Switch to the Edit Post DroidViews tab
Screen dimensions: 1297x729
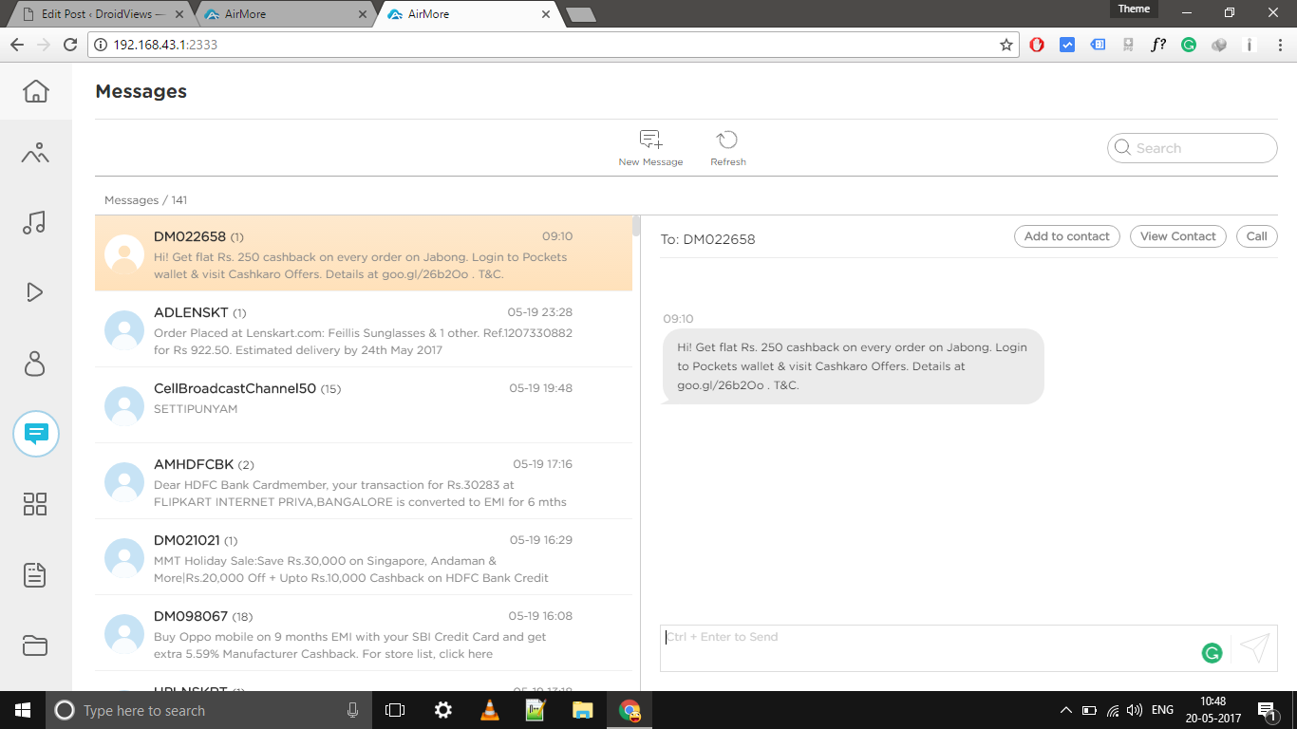(x=103, y=14)
